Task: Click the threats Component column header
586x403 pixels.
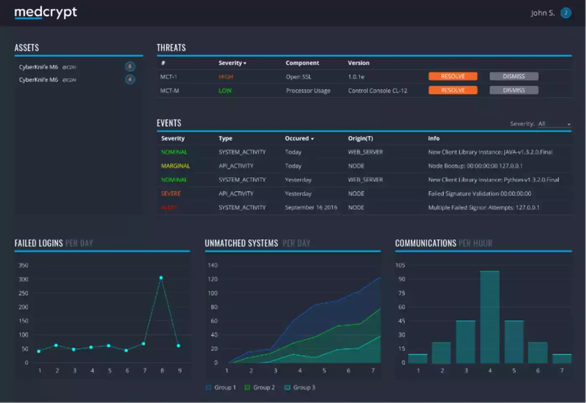Action: tap(302, 63)
